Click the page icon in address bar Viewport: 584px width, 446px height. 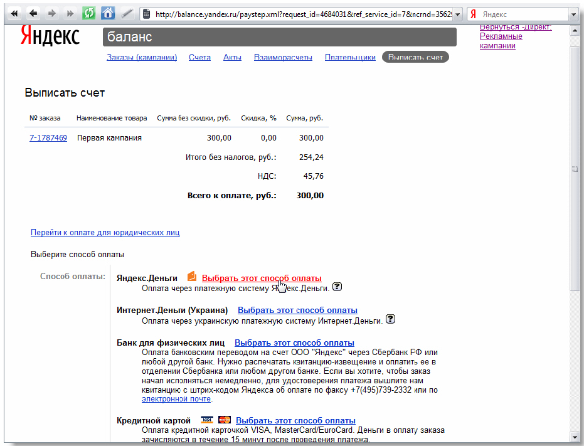point(147,14)
